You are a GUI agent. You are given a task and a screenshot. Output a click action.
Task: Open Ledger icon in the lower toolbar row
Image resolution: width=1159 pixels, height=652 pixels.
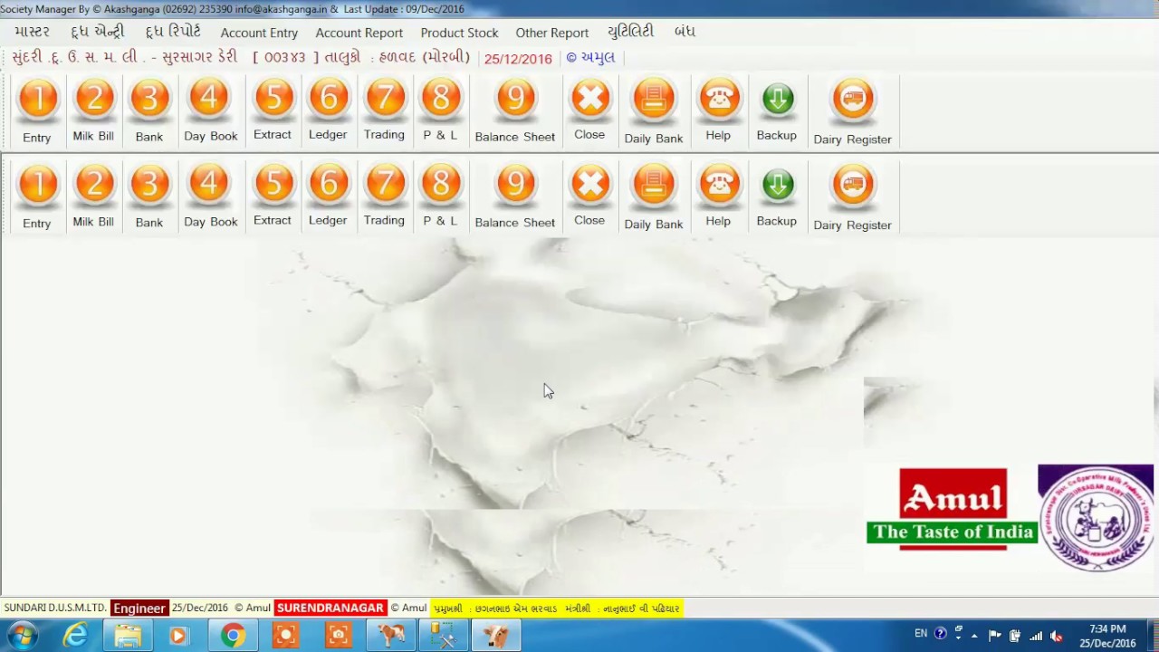(328, 197)
